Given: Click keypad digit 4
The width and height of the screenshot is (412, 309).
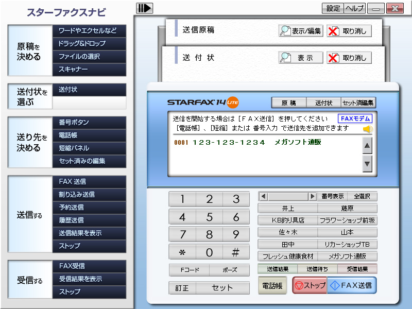Looking at the screenshot, I should (x=182, y=217).
